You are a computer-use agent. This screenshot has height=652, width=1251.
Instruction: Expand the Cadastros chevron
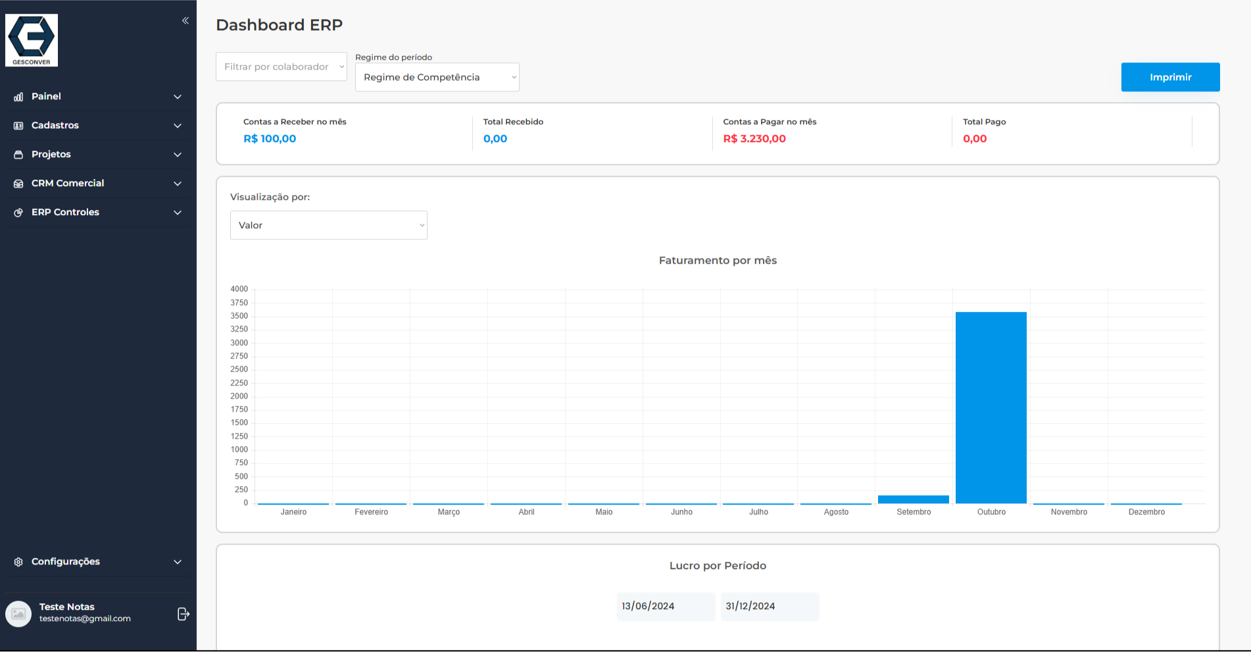(178, 126)
